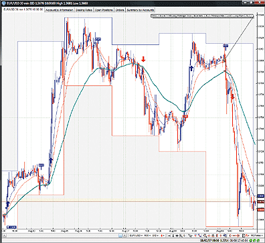Open the Summary by Accounts tab
The image size is (265, 243).
pyautogui.click(x=141, y=10)
